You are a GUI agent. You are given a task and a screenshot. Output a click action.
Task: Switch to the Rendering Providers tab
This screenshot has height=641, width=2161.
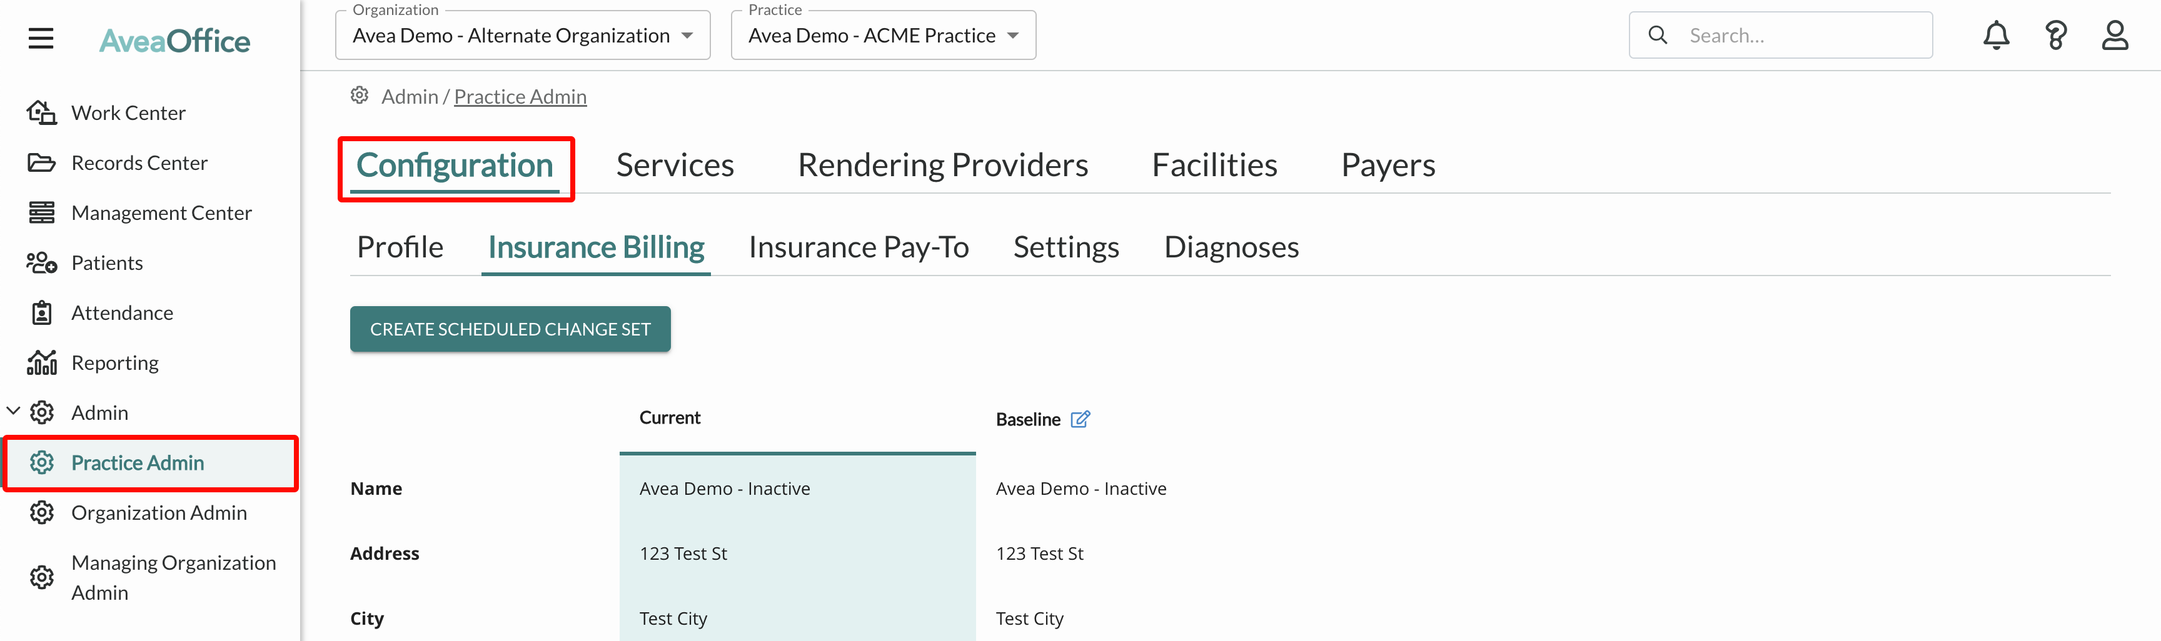coord(942,166)
